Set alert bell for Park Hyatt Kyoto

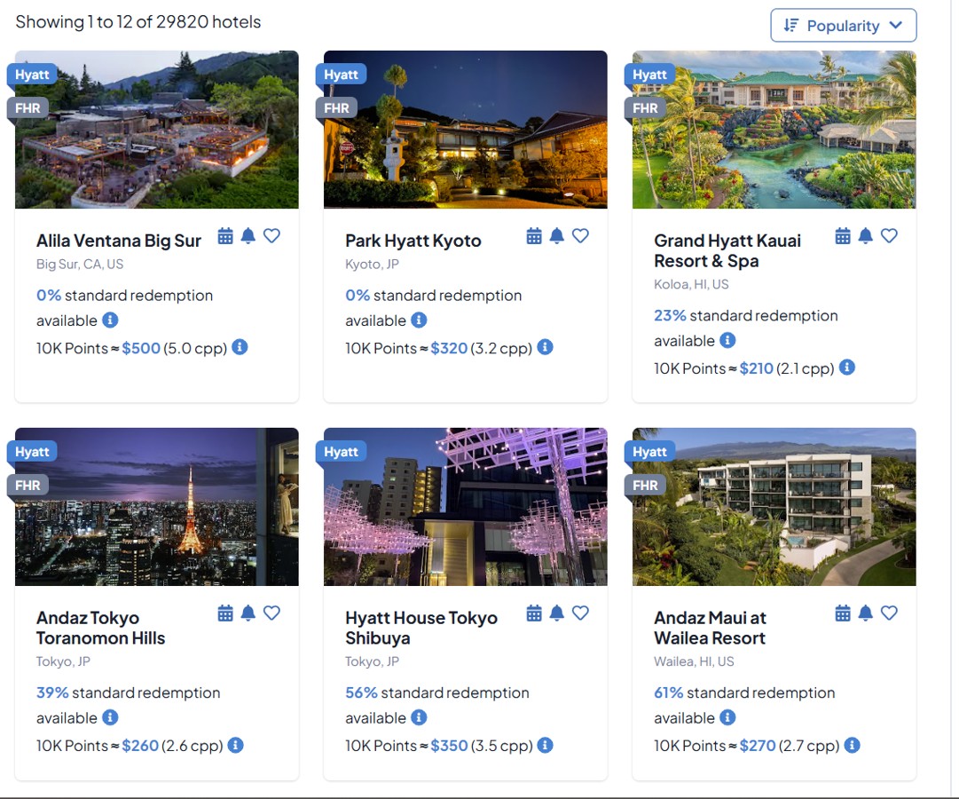click(x=556, y=236)
